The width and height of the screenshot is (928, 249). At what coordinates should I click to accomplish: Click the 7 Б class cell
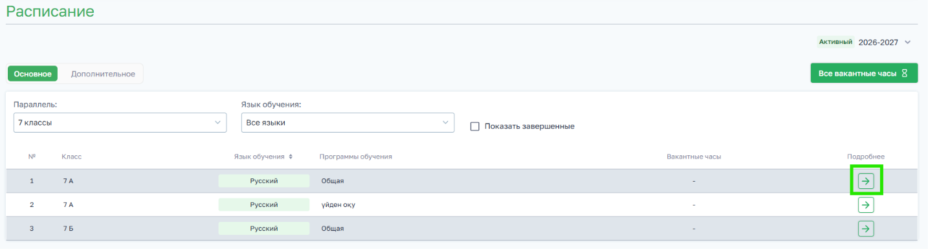coord(68,228)
